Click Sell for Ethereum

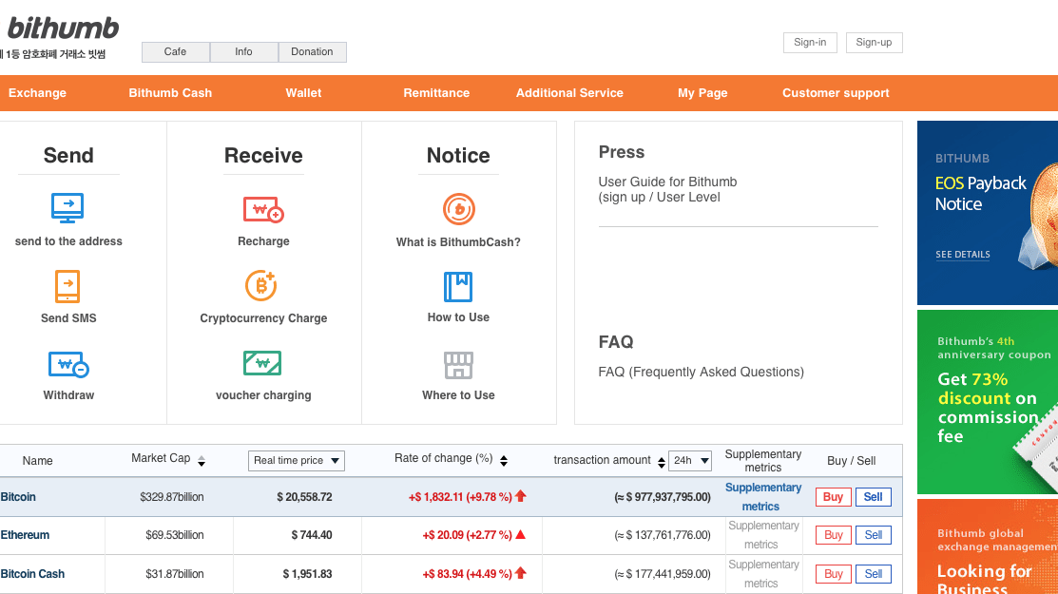pos(874,535)
